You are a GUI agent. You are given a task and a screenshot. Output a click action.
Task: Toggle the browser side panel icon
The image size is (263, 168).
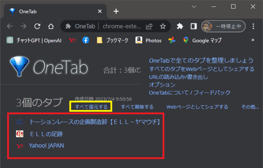(193, 26)
